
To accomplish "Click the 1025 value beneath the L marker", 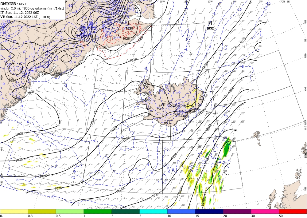I will tap(130, 28).
